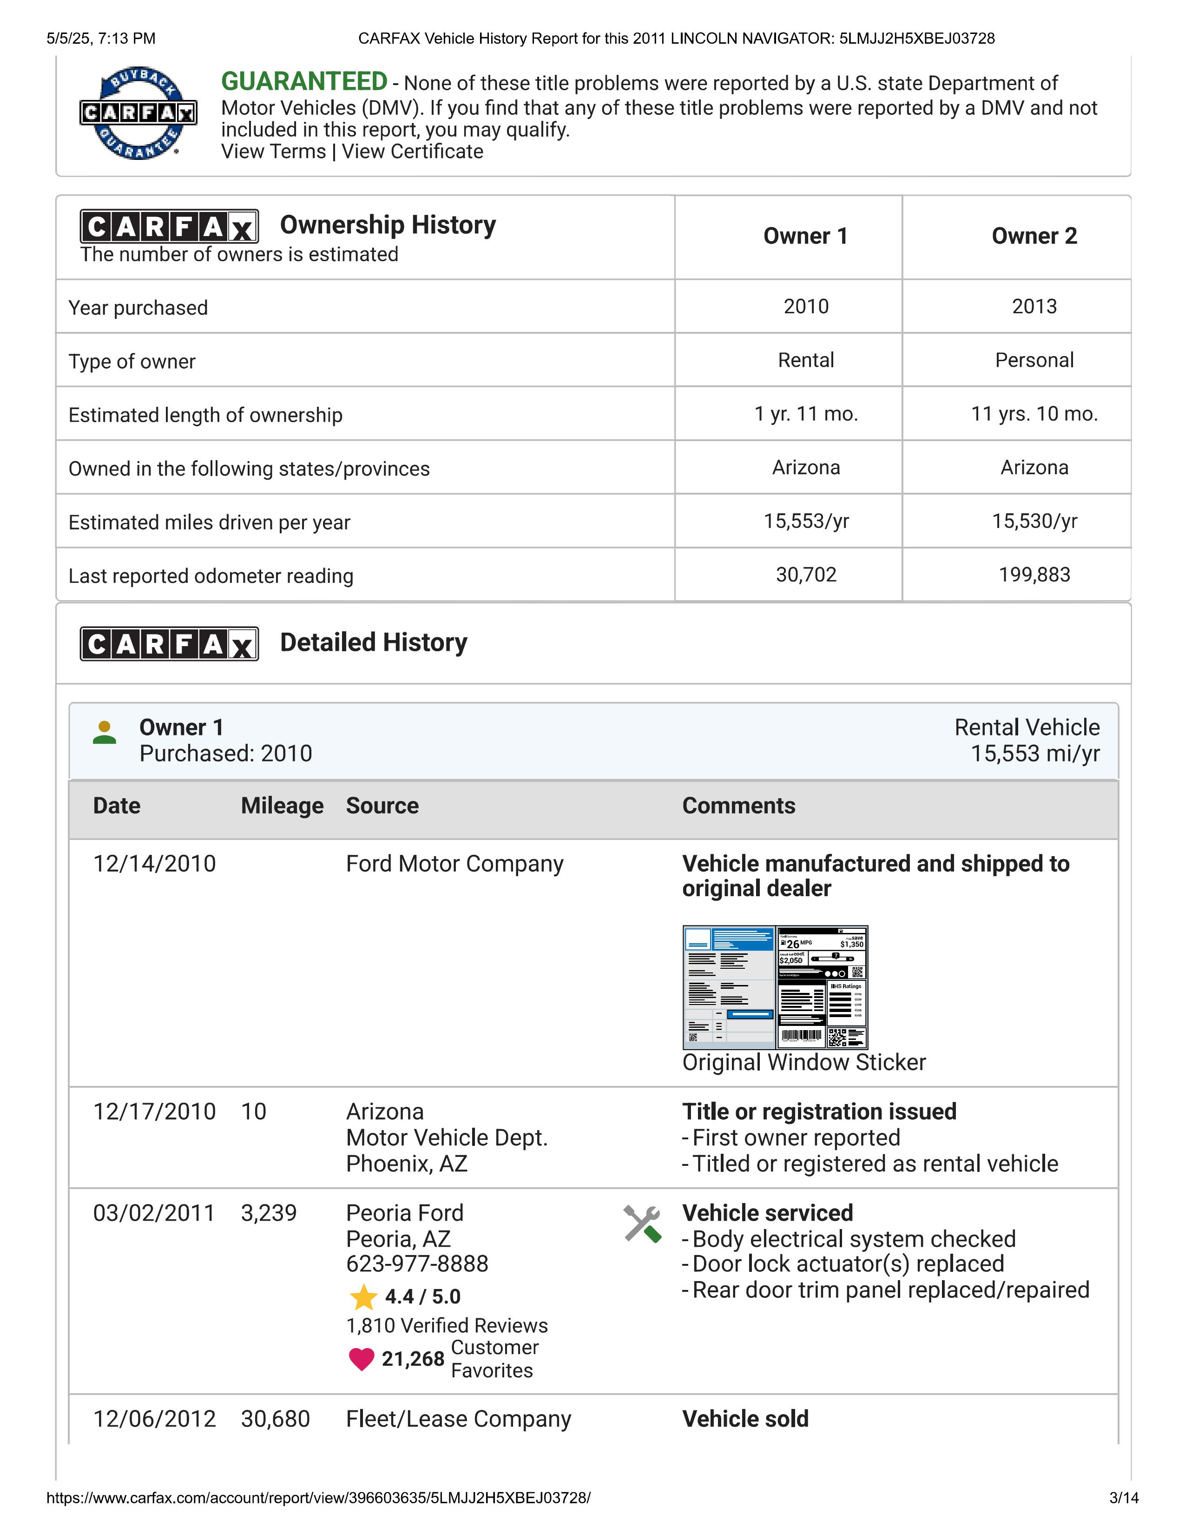The image size is (1185, 1534).
Task: Click the pink heart Customer Favorites icon
Action: 362,1359
